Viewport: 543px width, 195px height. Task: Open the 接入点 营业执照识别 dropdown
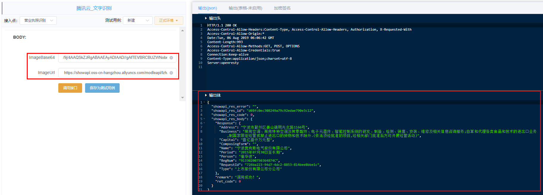[x=38, y=21]
